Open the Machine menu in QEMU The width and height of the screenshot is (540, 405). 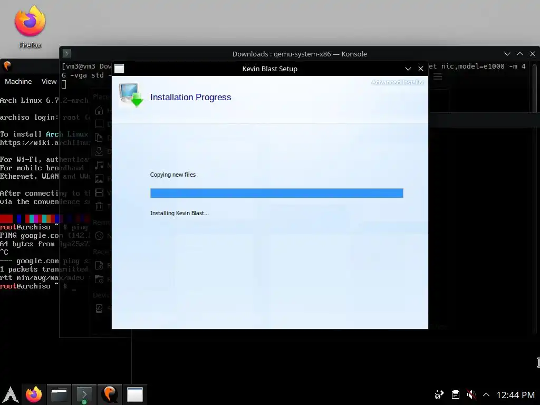(18, 82)
